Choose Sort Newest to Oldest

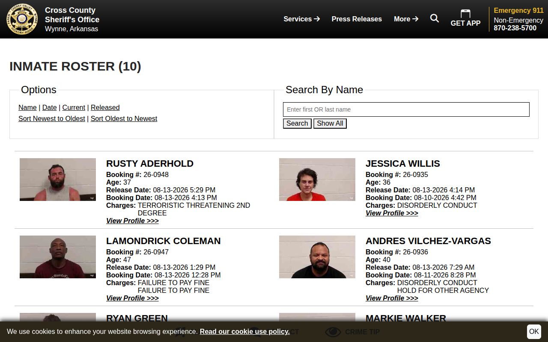click(52, 119)
